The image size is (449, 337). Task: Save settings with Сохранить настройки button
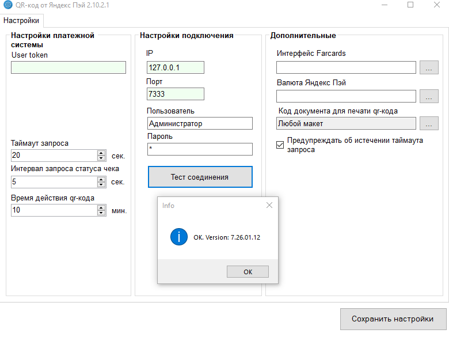(392, 319)
